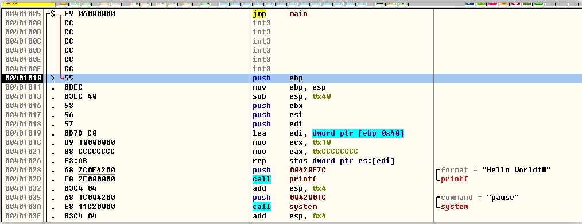Click the format = "Hello World!" comment
Image resolution: width=582 pixels, height=224 pixels.
[x=496, y=170]
